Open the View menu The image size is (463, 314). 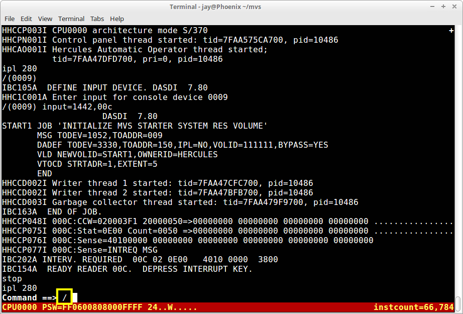(x=45, y=19)
